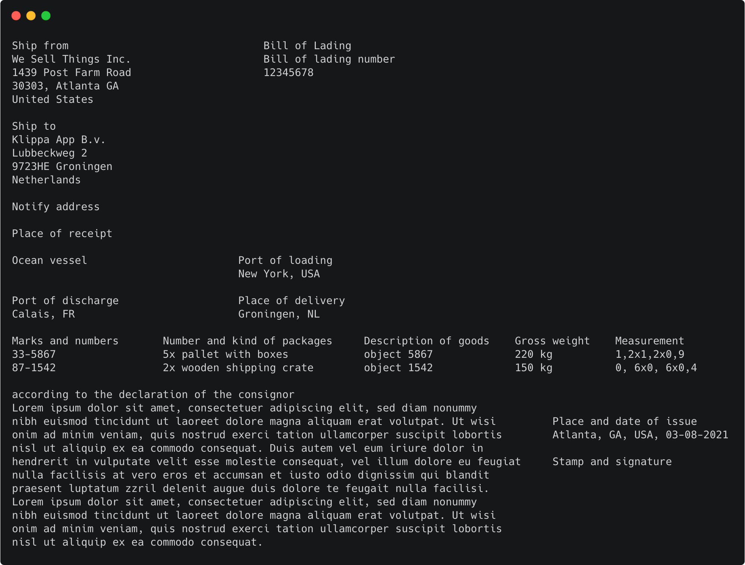
Task: Click the yellow minimize window button
Action: [31, 16]
